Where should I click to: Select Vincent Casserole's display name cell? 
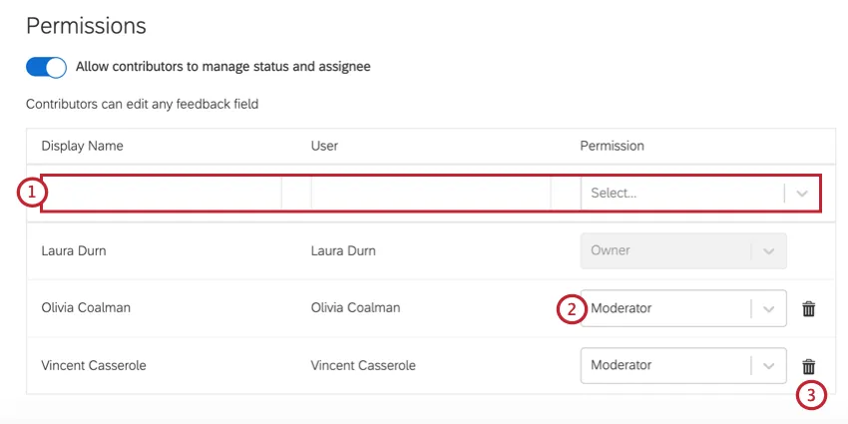click(x=94, y=365)
